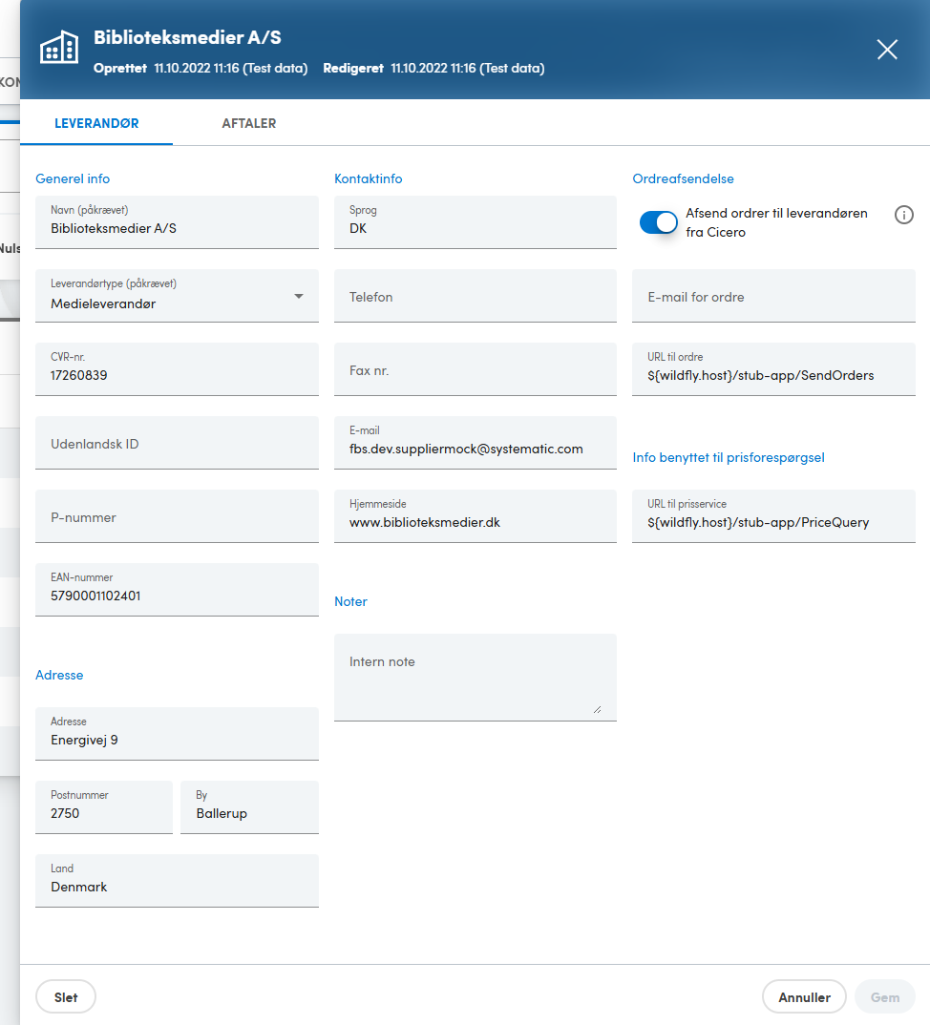
Task: Click into the P-nummer field
Action: coord(177,516)
